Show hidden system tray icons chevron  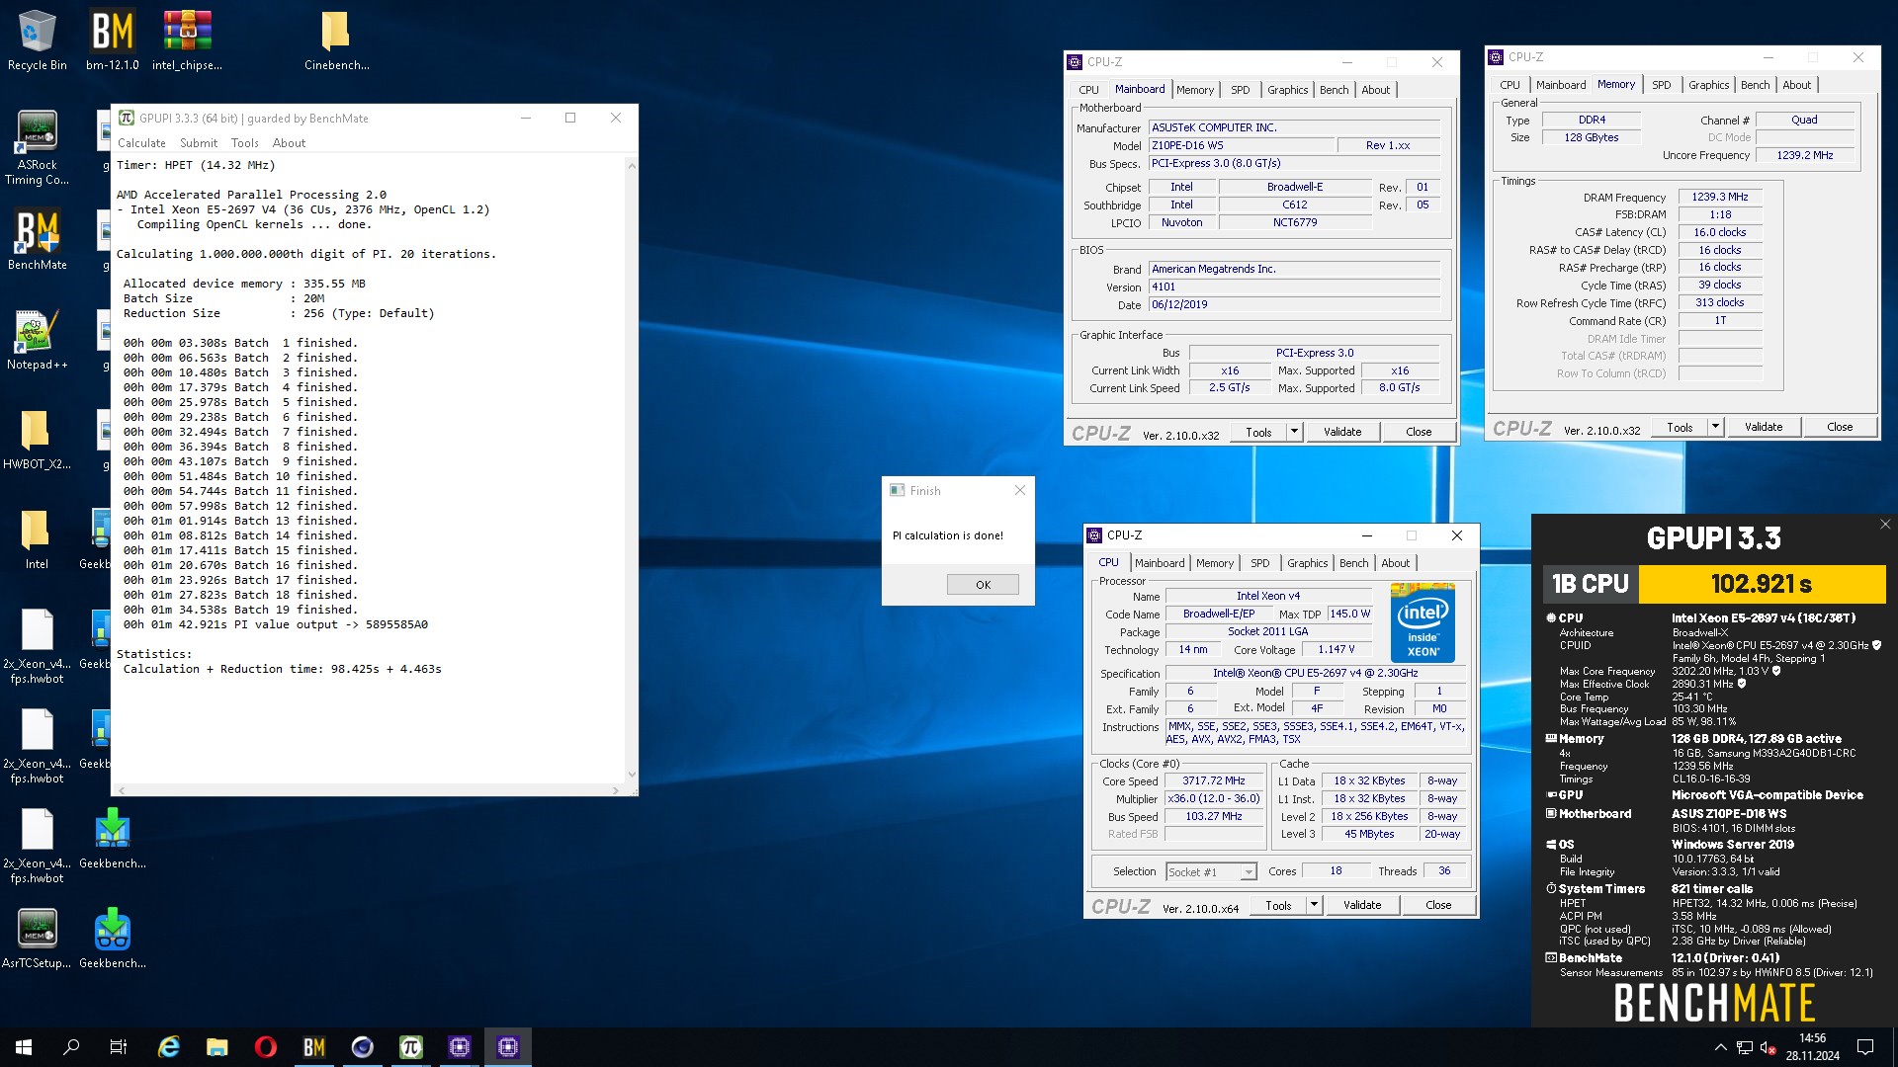(1721, 1047)
